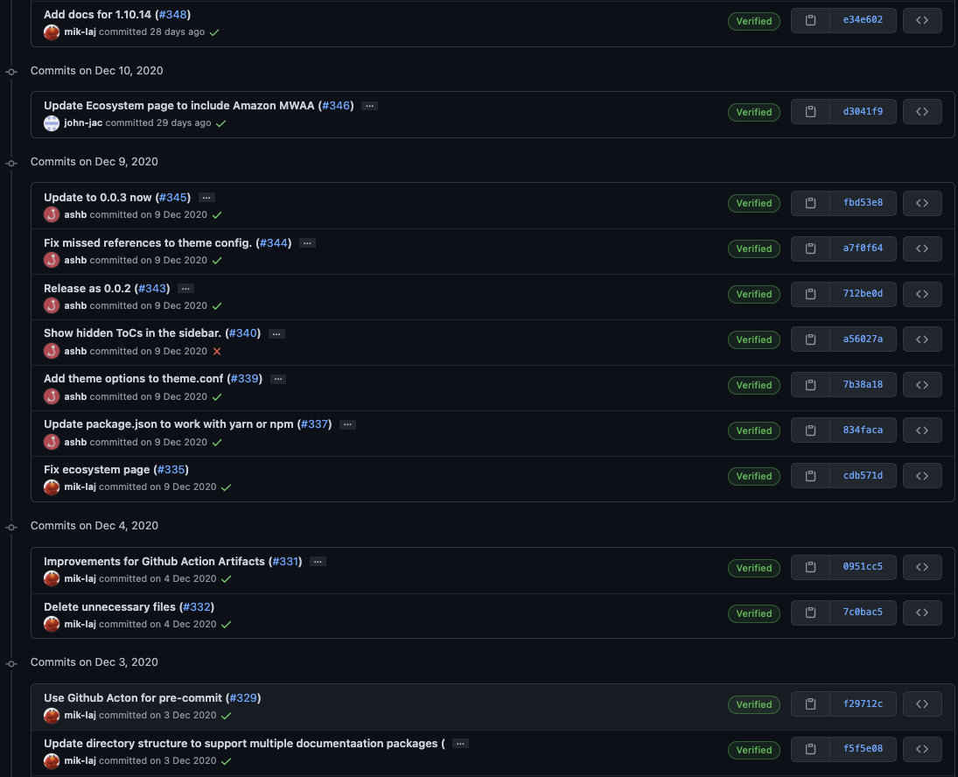Click the clipboard icon next to 7b38a18

click(x=808, y=384)
